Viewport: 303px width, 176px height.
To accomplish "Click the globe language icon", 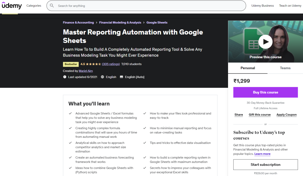I will 102,77.
